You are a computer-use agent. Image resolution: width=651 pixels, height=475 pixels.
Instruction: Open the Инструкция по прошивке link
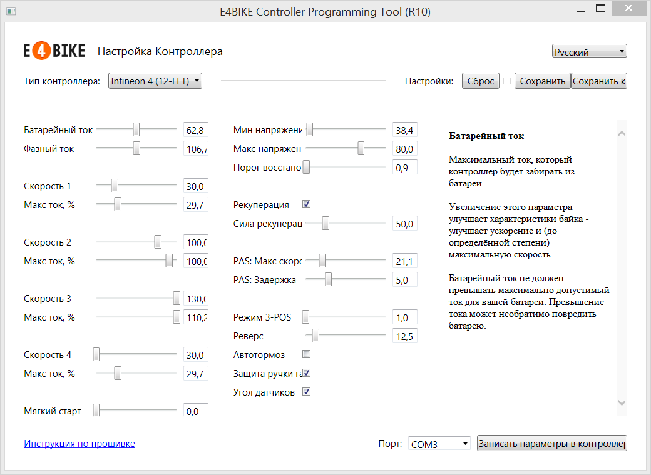click(x=79, y=444)
